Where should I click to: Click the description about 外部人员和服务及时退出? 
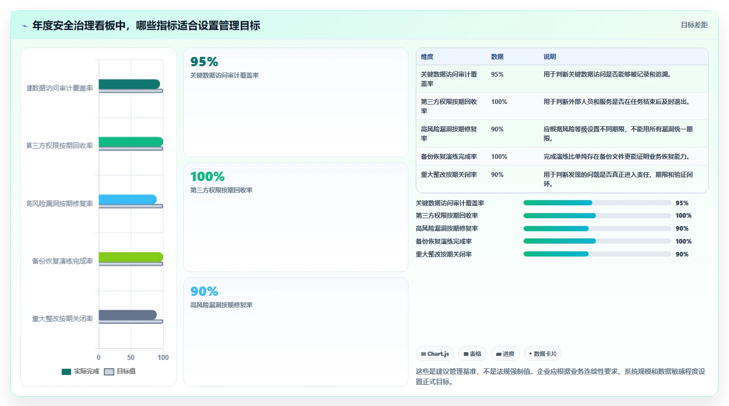tap(618, 102)
